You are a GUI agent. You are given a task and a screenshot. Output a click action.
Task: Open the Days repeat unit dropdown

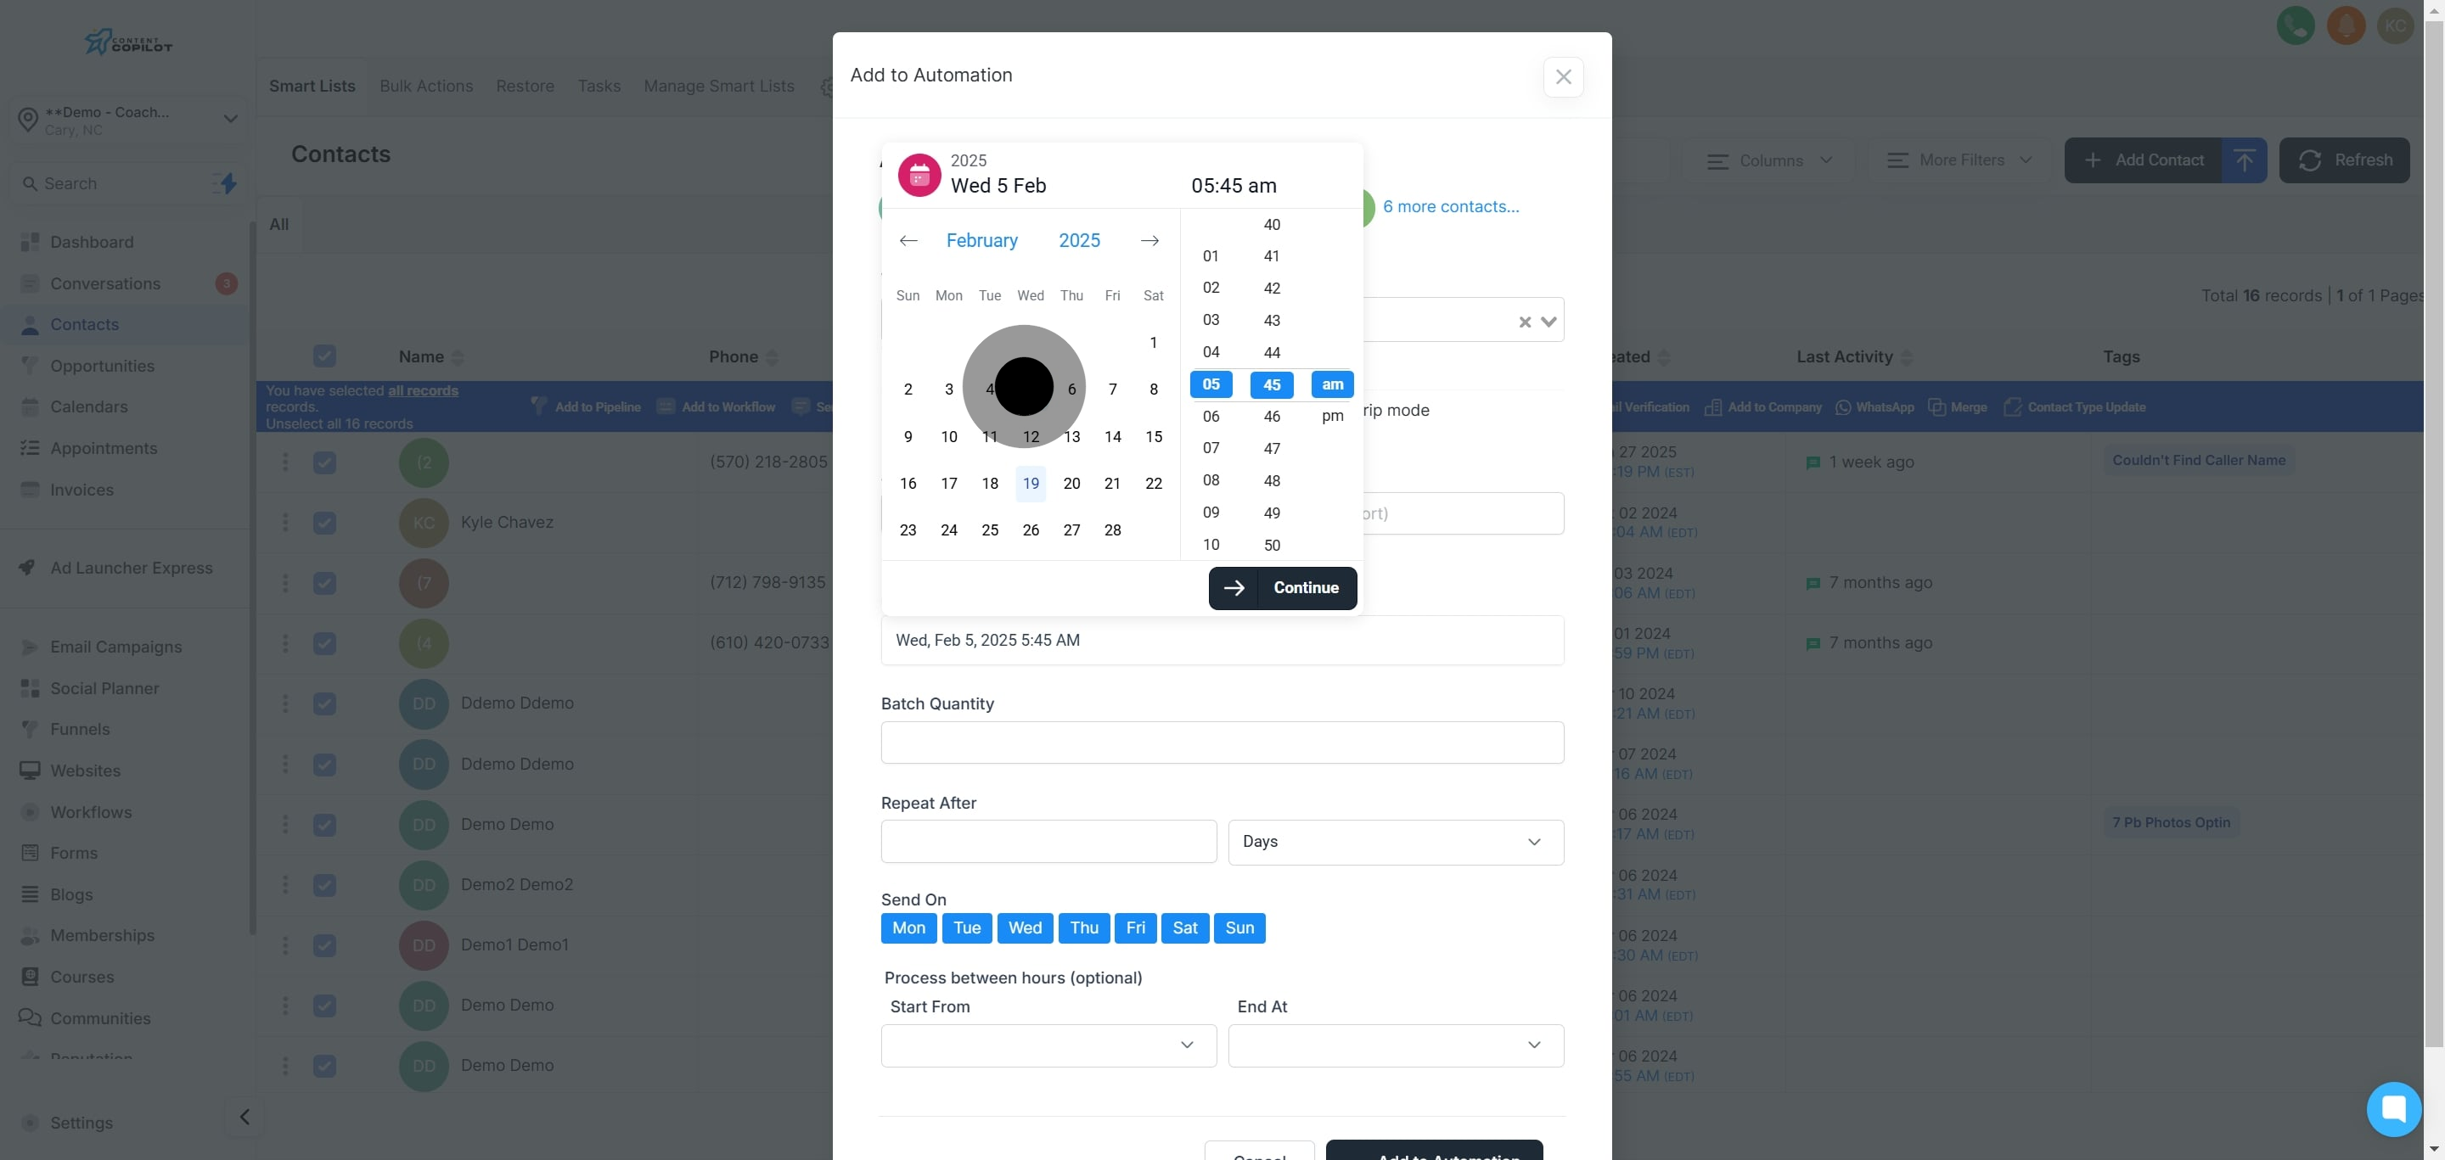click(x=1395, y=843)
